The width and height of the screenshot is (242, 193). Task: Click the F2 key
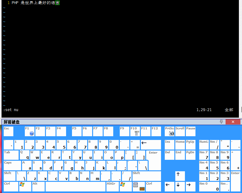click(x=40, y=131)
